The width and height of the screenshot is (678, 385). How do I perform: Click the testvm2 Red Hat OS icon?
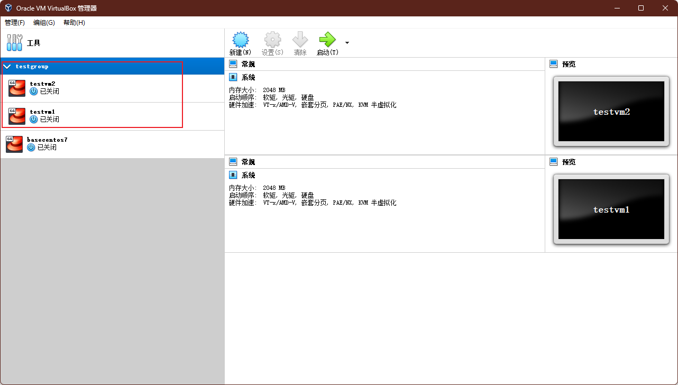coord(17,88)
